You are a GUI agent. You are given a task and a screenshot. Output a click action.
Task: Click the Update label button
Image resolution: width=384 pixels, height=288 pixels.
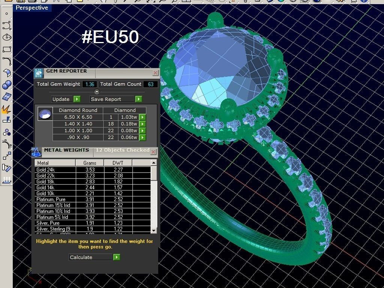pos(62,99)
